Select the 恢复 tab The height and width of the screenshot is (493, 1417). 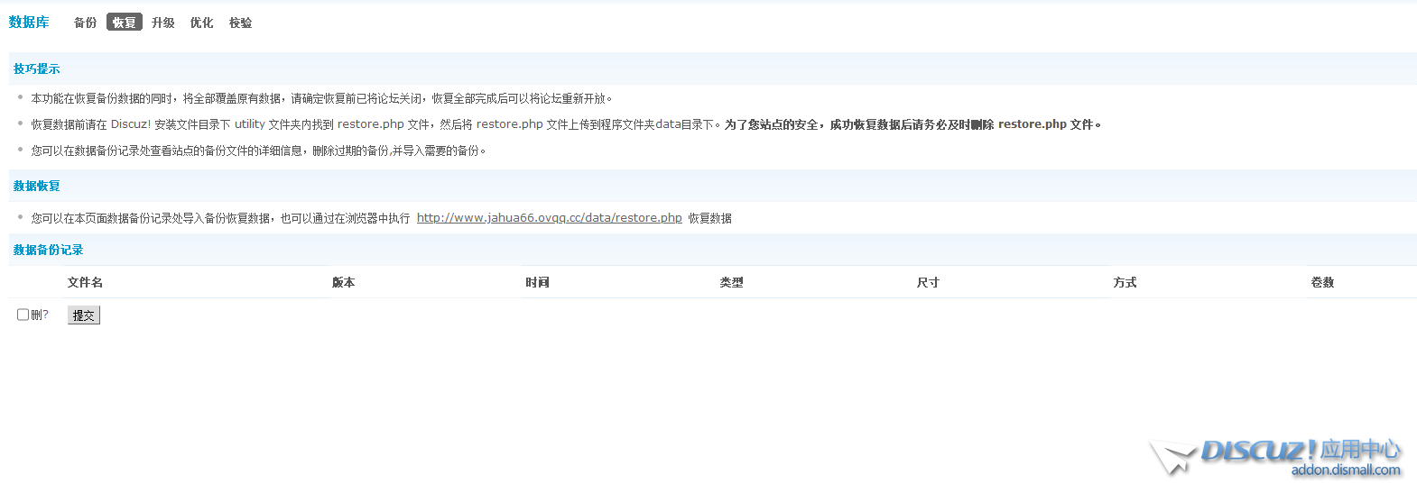point(125,23)
